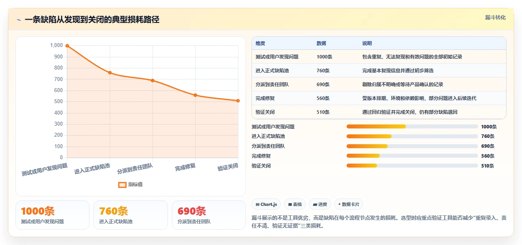
Task: Select table cell 进入正式缺陷池
Action: click(x=273, y=71)
